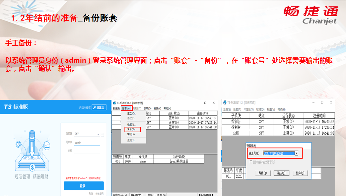The width and height of the screenshot is (346, 196).
Task: Focus the 密码 password input field
Action: [87, 151]
